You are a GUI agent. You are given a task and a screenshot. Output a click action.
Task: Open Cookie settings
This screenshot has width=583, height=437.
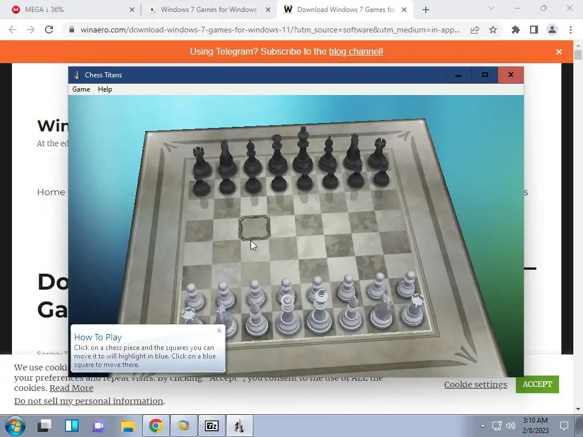coord(475,385)
